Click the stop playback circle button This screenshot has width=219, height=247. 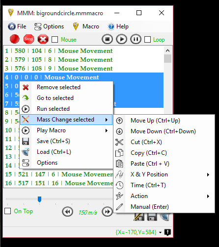(107, 39)
